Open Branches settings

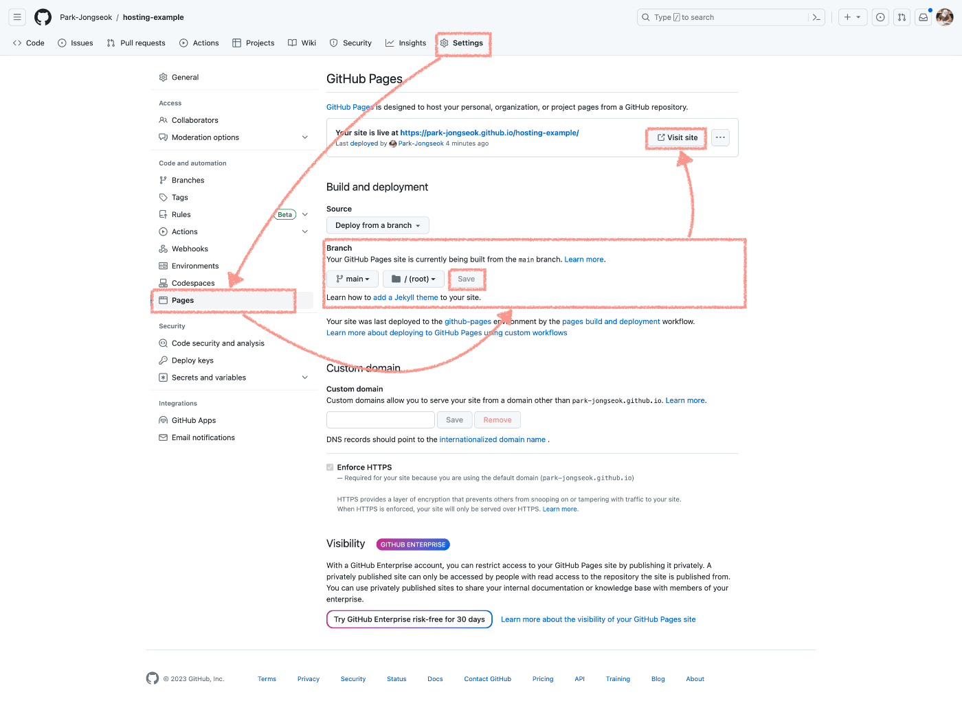(x=232, y=181)
